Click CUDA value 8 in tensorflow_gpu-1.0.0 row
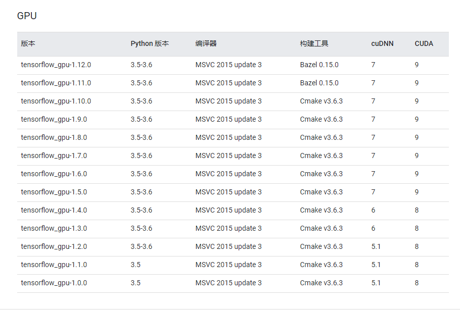 click(417, 283)
